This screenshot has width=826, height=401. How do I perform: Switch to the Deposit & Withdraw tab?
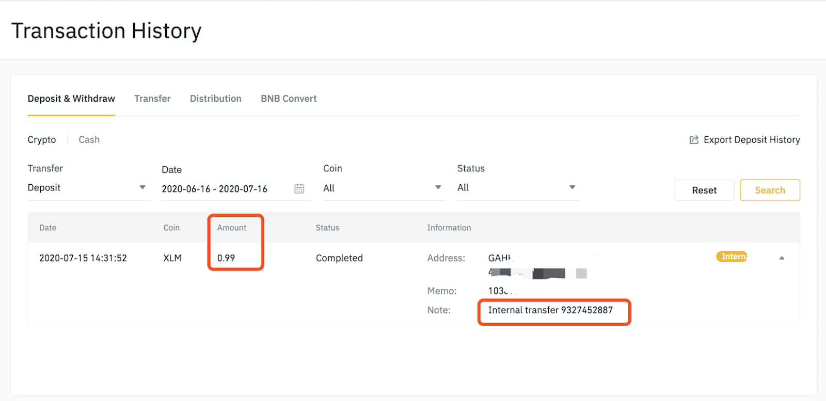71,99
